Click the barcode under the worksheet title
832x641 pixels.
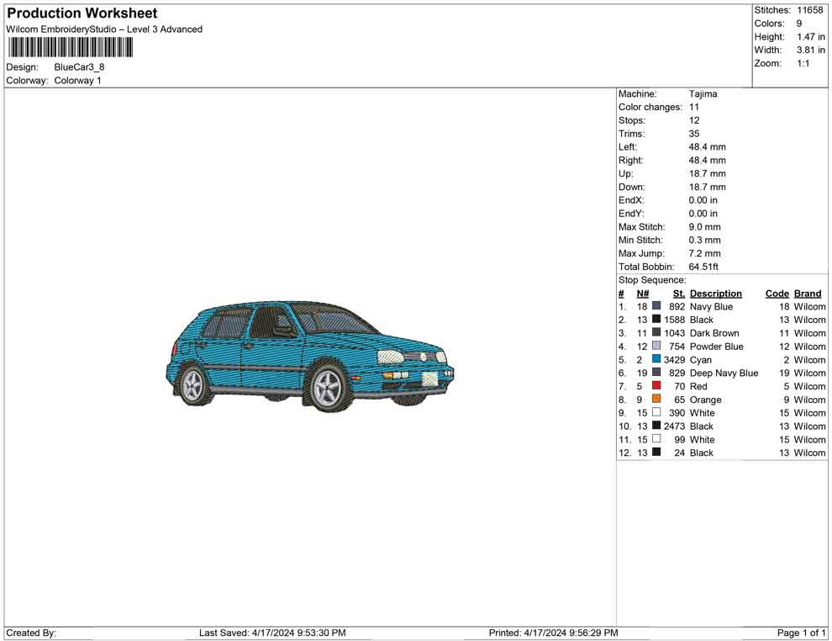[x=70, y=48]
